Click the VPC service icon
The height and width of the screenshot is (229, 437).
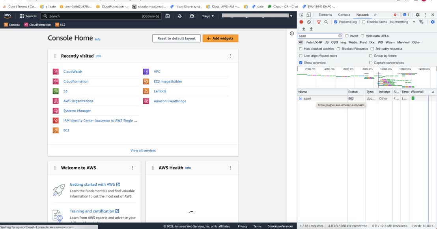pyautogui.click(x=146, y=72)
